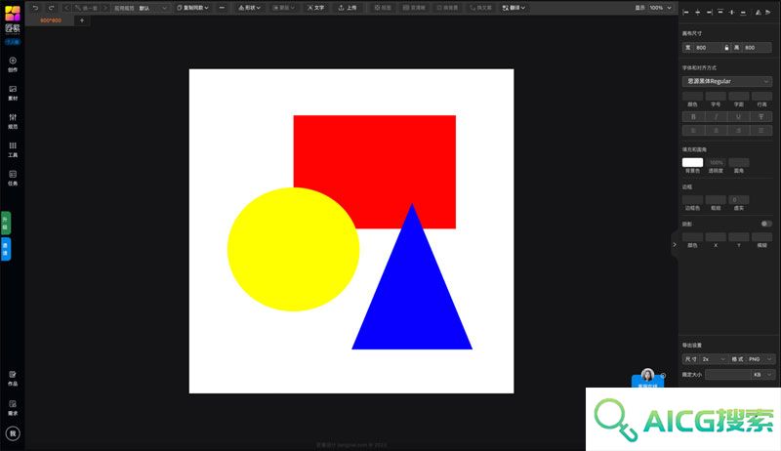Close the customer service avatar popup
781x451 pixels.
point(663,375)
